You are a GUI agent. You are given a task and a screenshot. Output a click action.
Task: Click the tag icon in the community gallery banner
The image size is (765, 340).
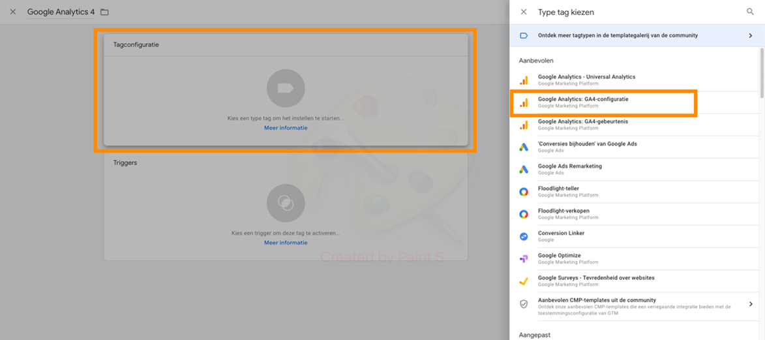coord(524,36)
